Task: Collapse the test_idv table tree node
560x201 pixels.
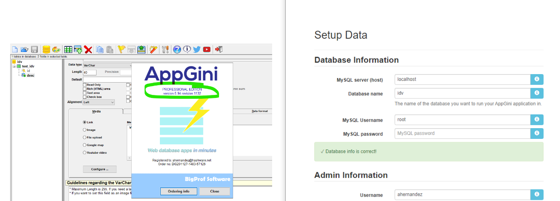Action: (x=14, y=66)
